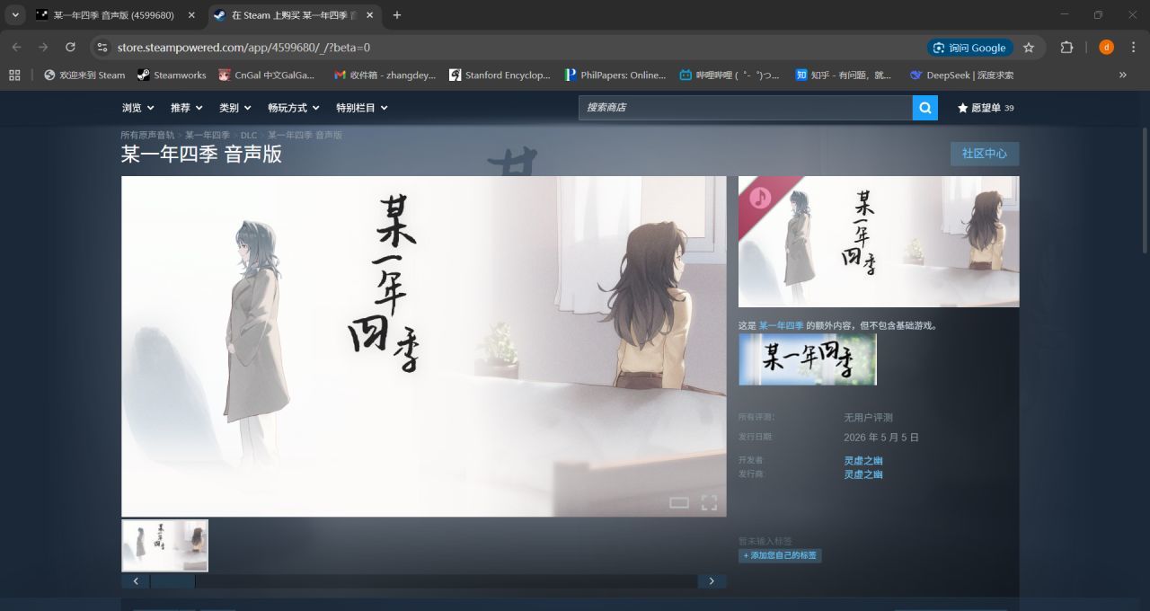Open the tab search chevron dropdown
Image resolution: width=1150 pixels, height=611 pixels.
(x=15, y=15)
